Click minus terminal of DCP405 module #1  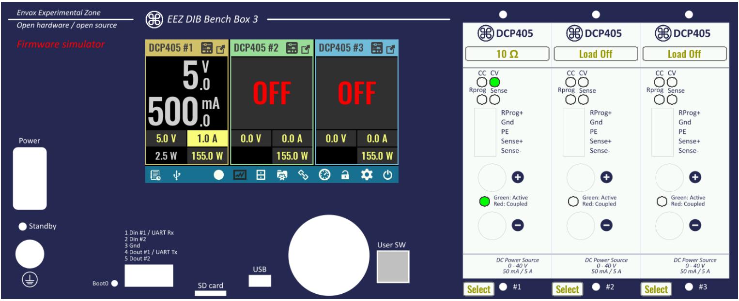tap(492, 226)
